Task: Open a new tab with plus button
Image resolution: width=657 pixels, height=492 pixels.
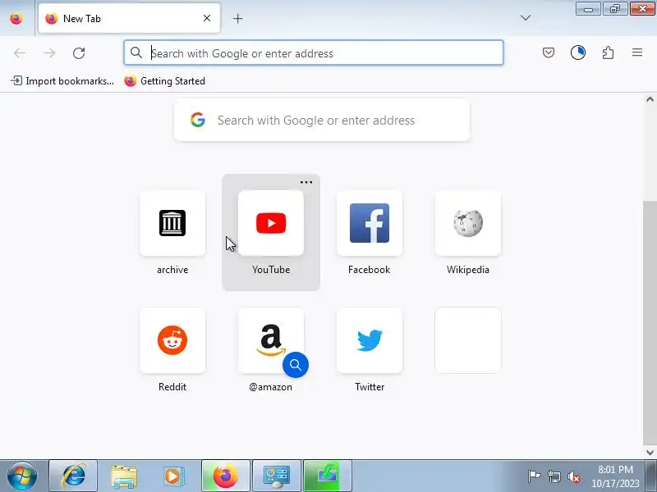Action: pyautogui.click(x=237, y=18)
